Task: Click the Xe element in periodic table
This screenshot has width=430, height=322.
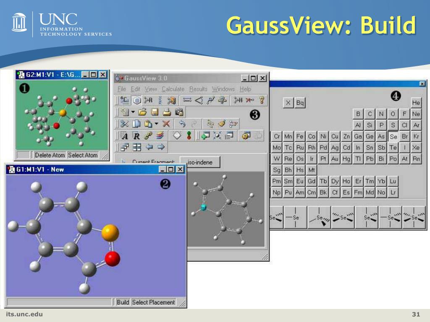Action: (x=416, y=147)
